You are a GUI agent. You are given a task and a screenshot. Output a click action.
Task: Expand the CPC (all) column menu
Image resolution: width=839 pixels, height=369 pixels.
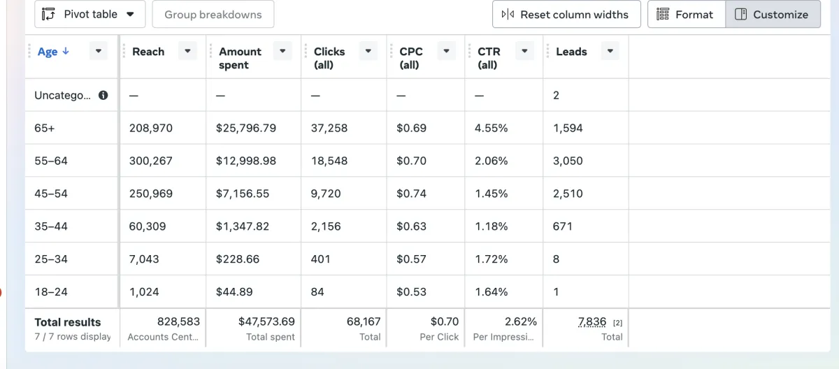447,51
